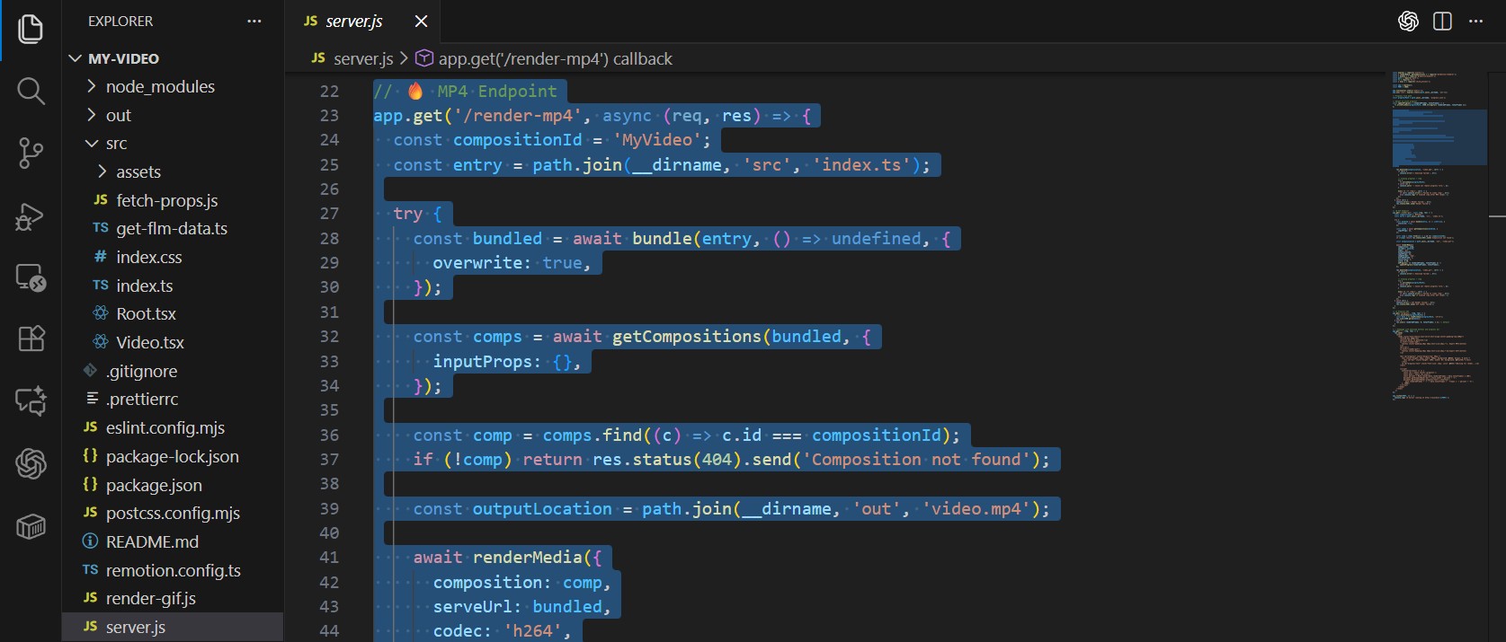The width and height of the screenshot is (1506, 642).
Task: Open the Explorer view in activity bar
Action: point(31,29)
